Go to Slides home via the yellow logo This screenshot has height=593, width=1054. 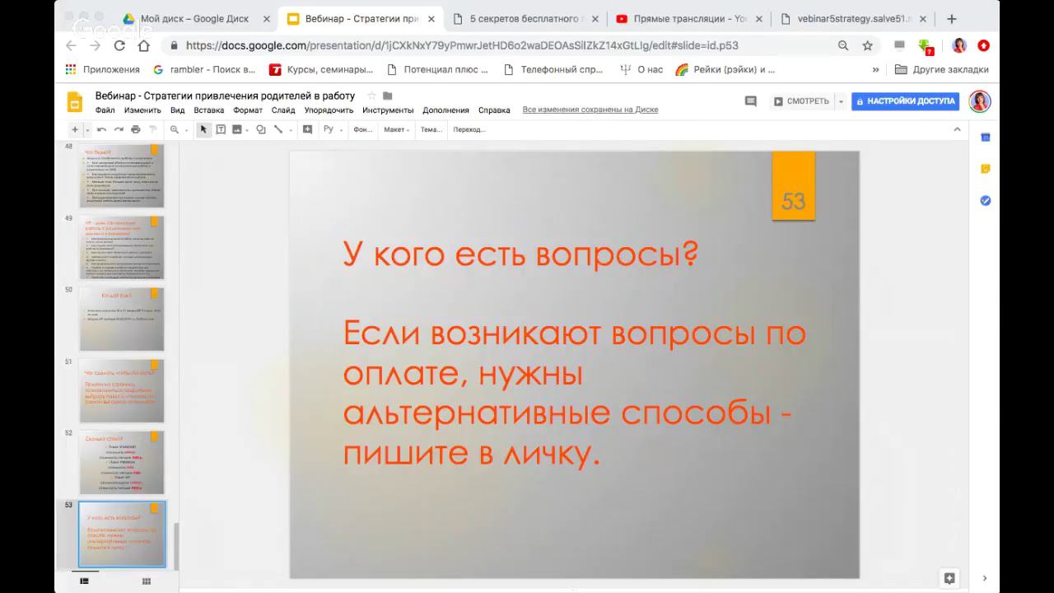75,101
